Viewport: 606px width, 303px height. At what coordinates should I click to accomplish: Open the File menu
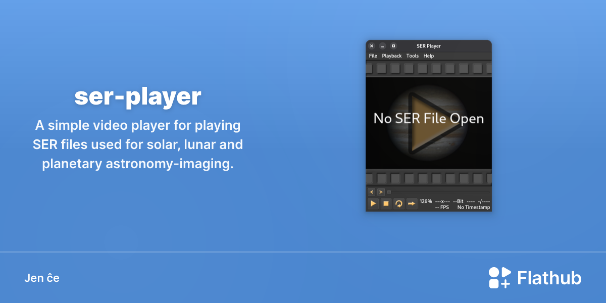(x=373, y=56)
